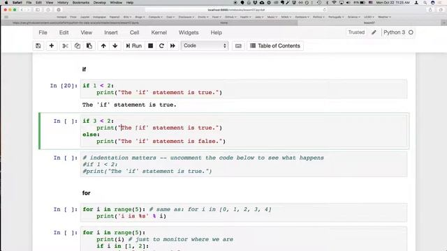Image resolution: width=447 pixels, height=251 pixels.
Task: Switch to the lesson07 browser tab
Action: coord(369,23)
